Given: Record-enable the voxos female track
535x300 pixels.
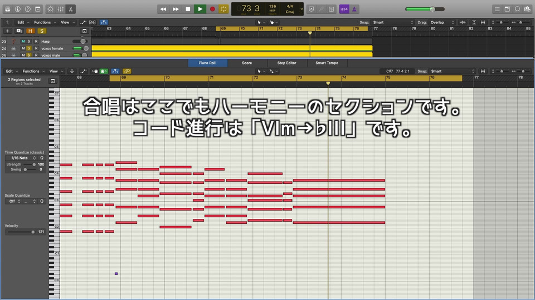Looking at the screenshot, I should point(36,48).
